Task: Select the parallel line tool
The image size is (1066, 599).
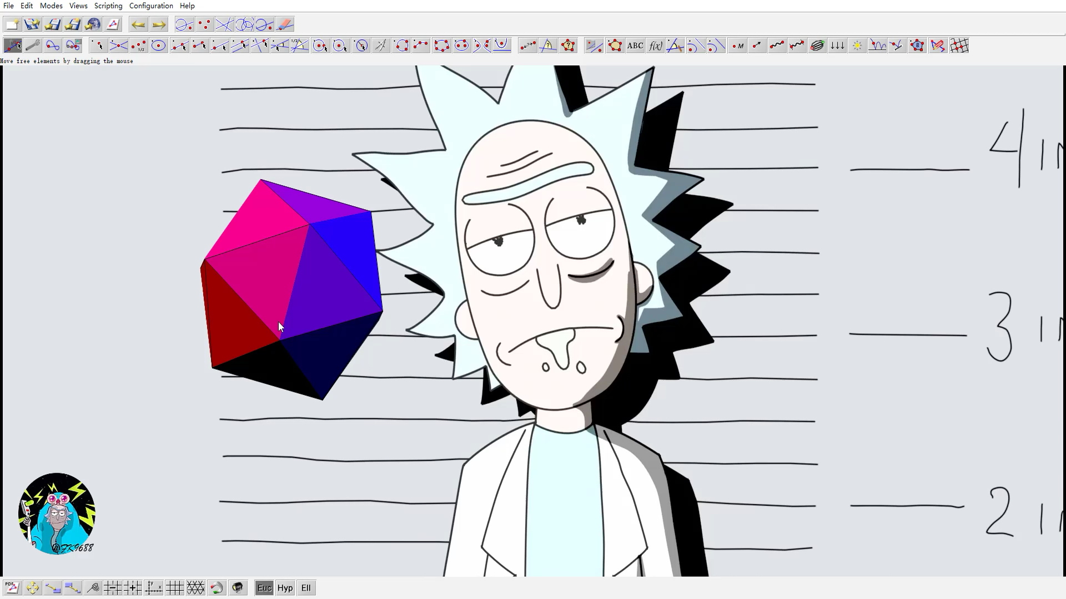Action: coord(239,45)
